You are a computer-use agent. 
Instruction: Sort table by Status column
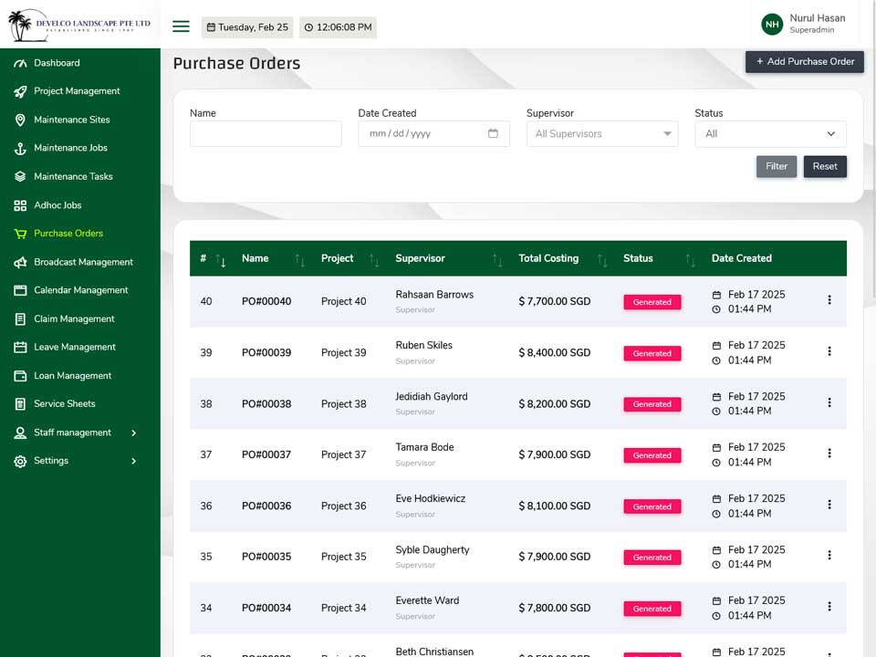coord(691,259)
